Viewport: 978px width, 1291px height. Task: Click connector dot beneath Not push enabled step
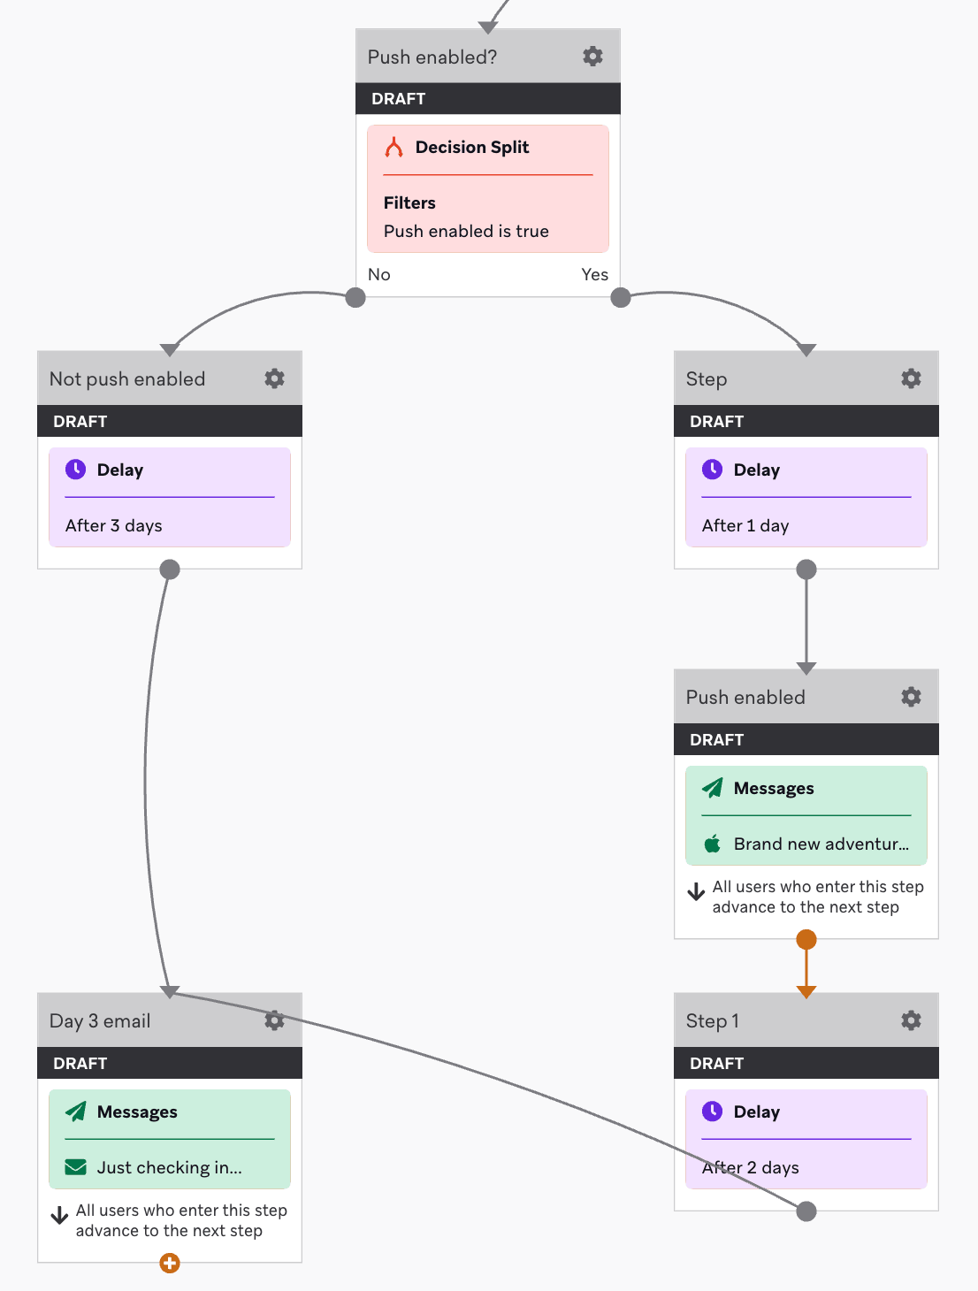click(170, 569)
